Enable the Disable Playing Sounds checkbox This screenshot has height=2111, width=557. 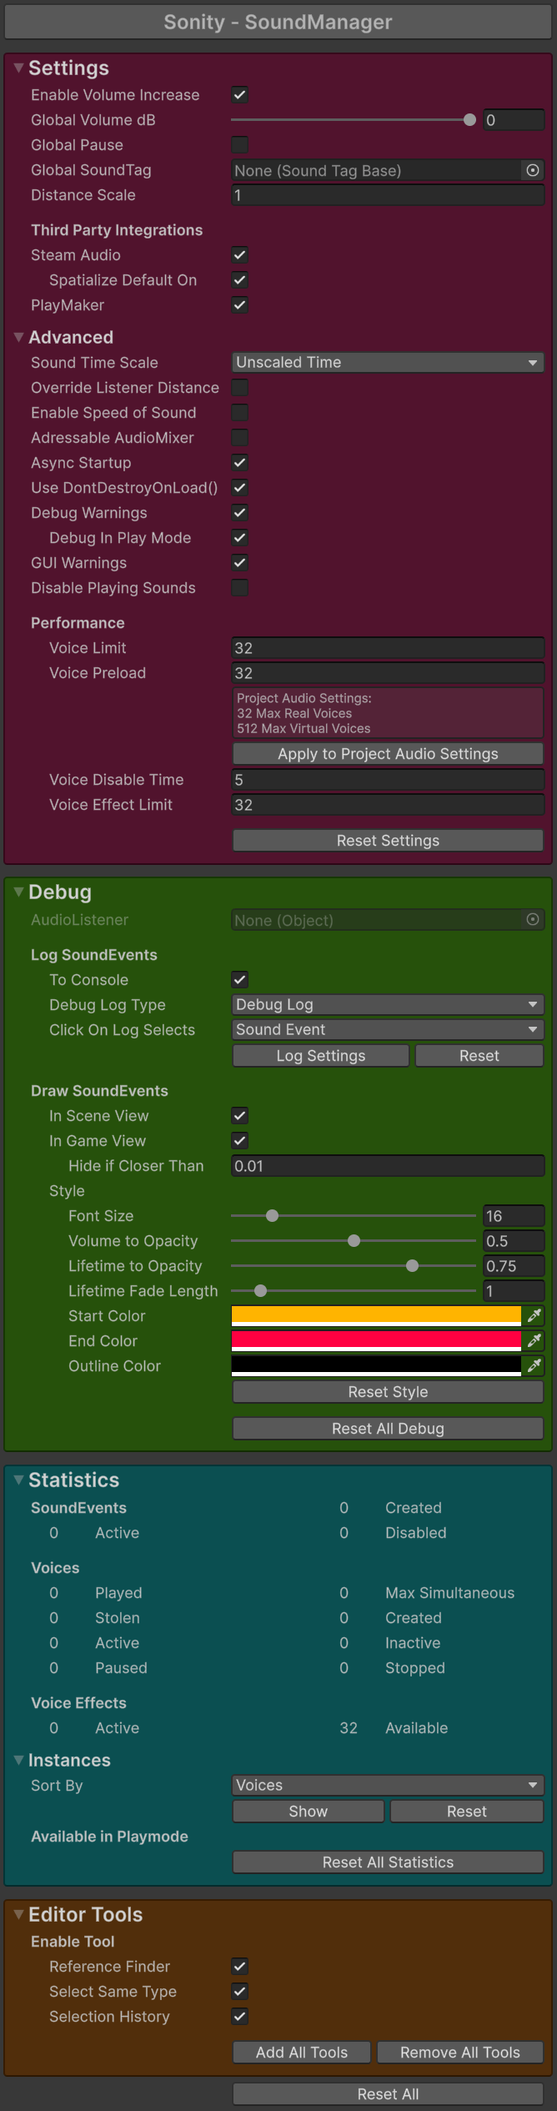pos(240,588)
